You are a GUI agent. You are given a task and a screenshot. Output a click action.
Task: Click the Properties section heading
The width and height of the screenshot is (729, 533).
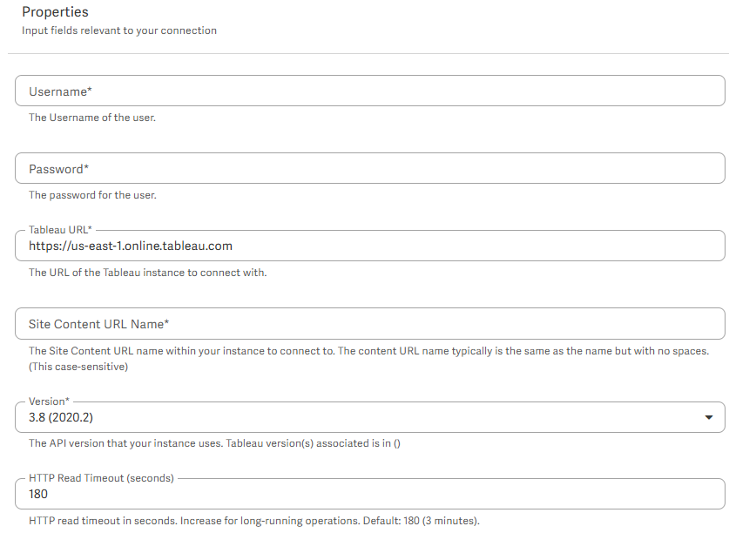tap(55, 12)
